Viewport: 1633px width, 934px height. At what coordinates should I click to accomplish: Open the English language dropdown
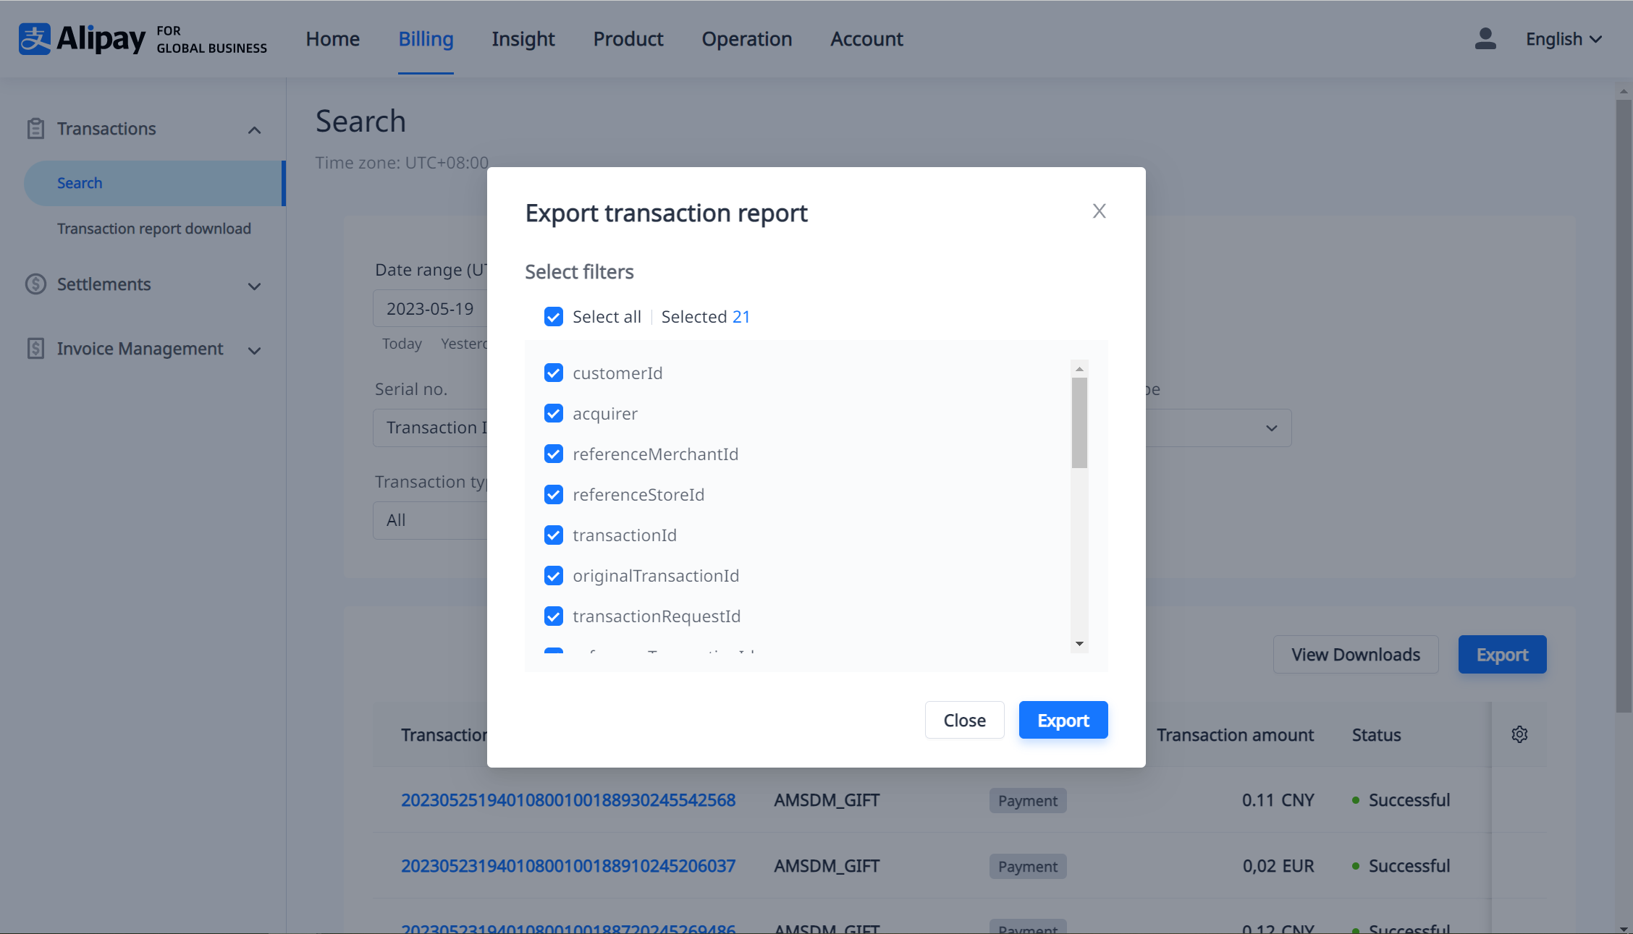(x=1564, y=39)
